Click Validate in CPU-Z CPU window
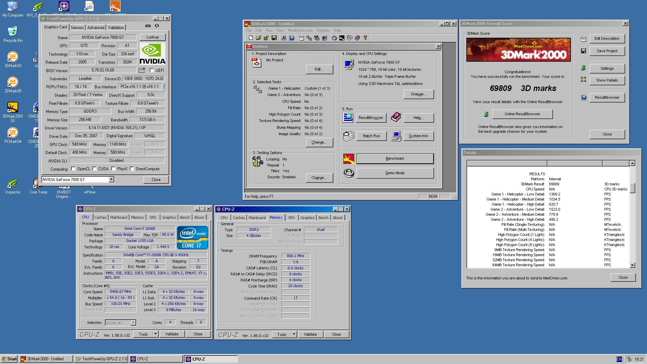Screen dimensions: 647x364 click(172, 334)
